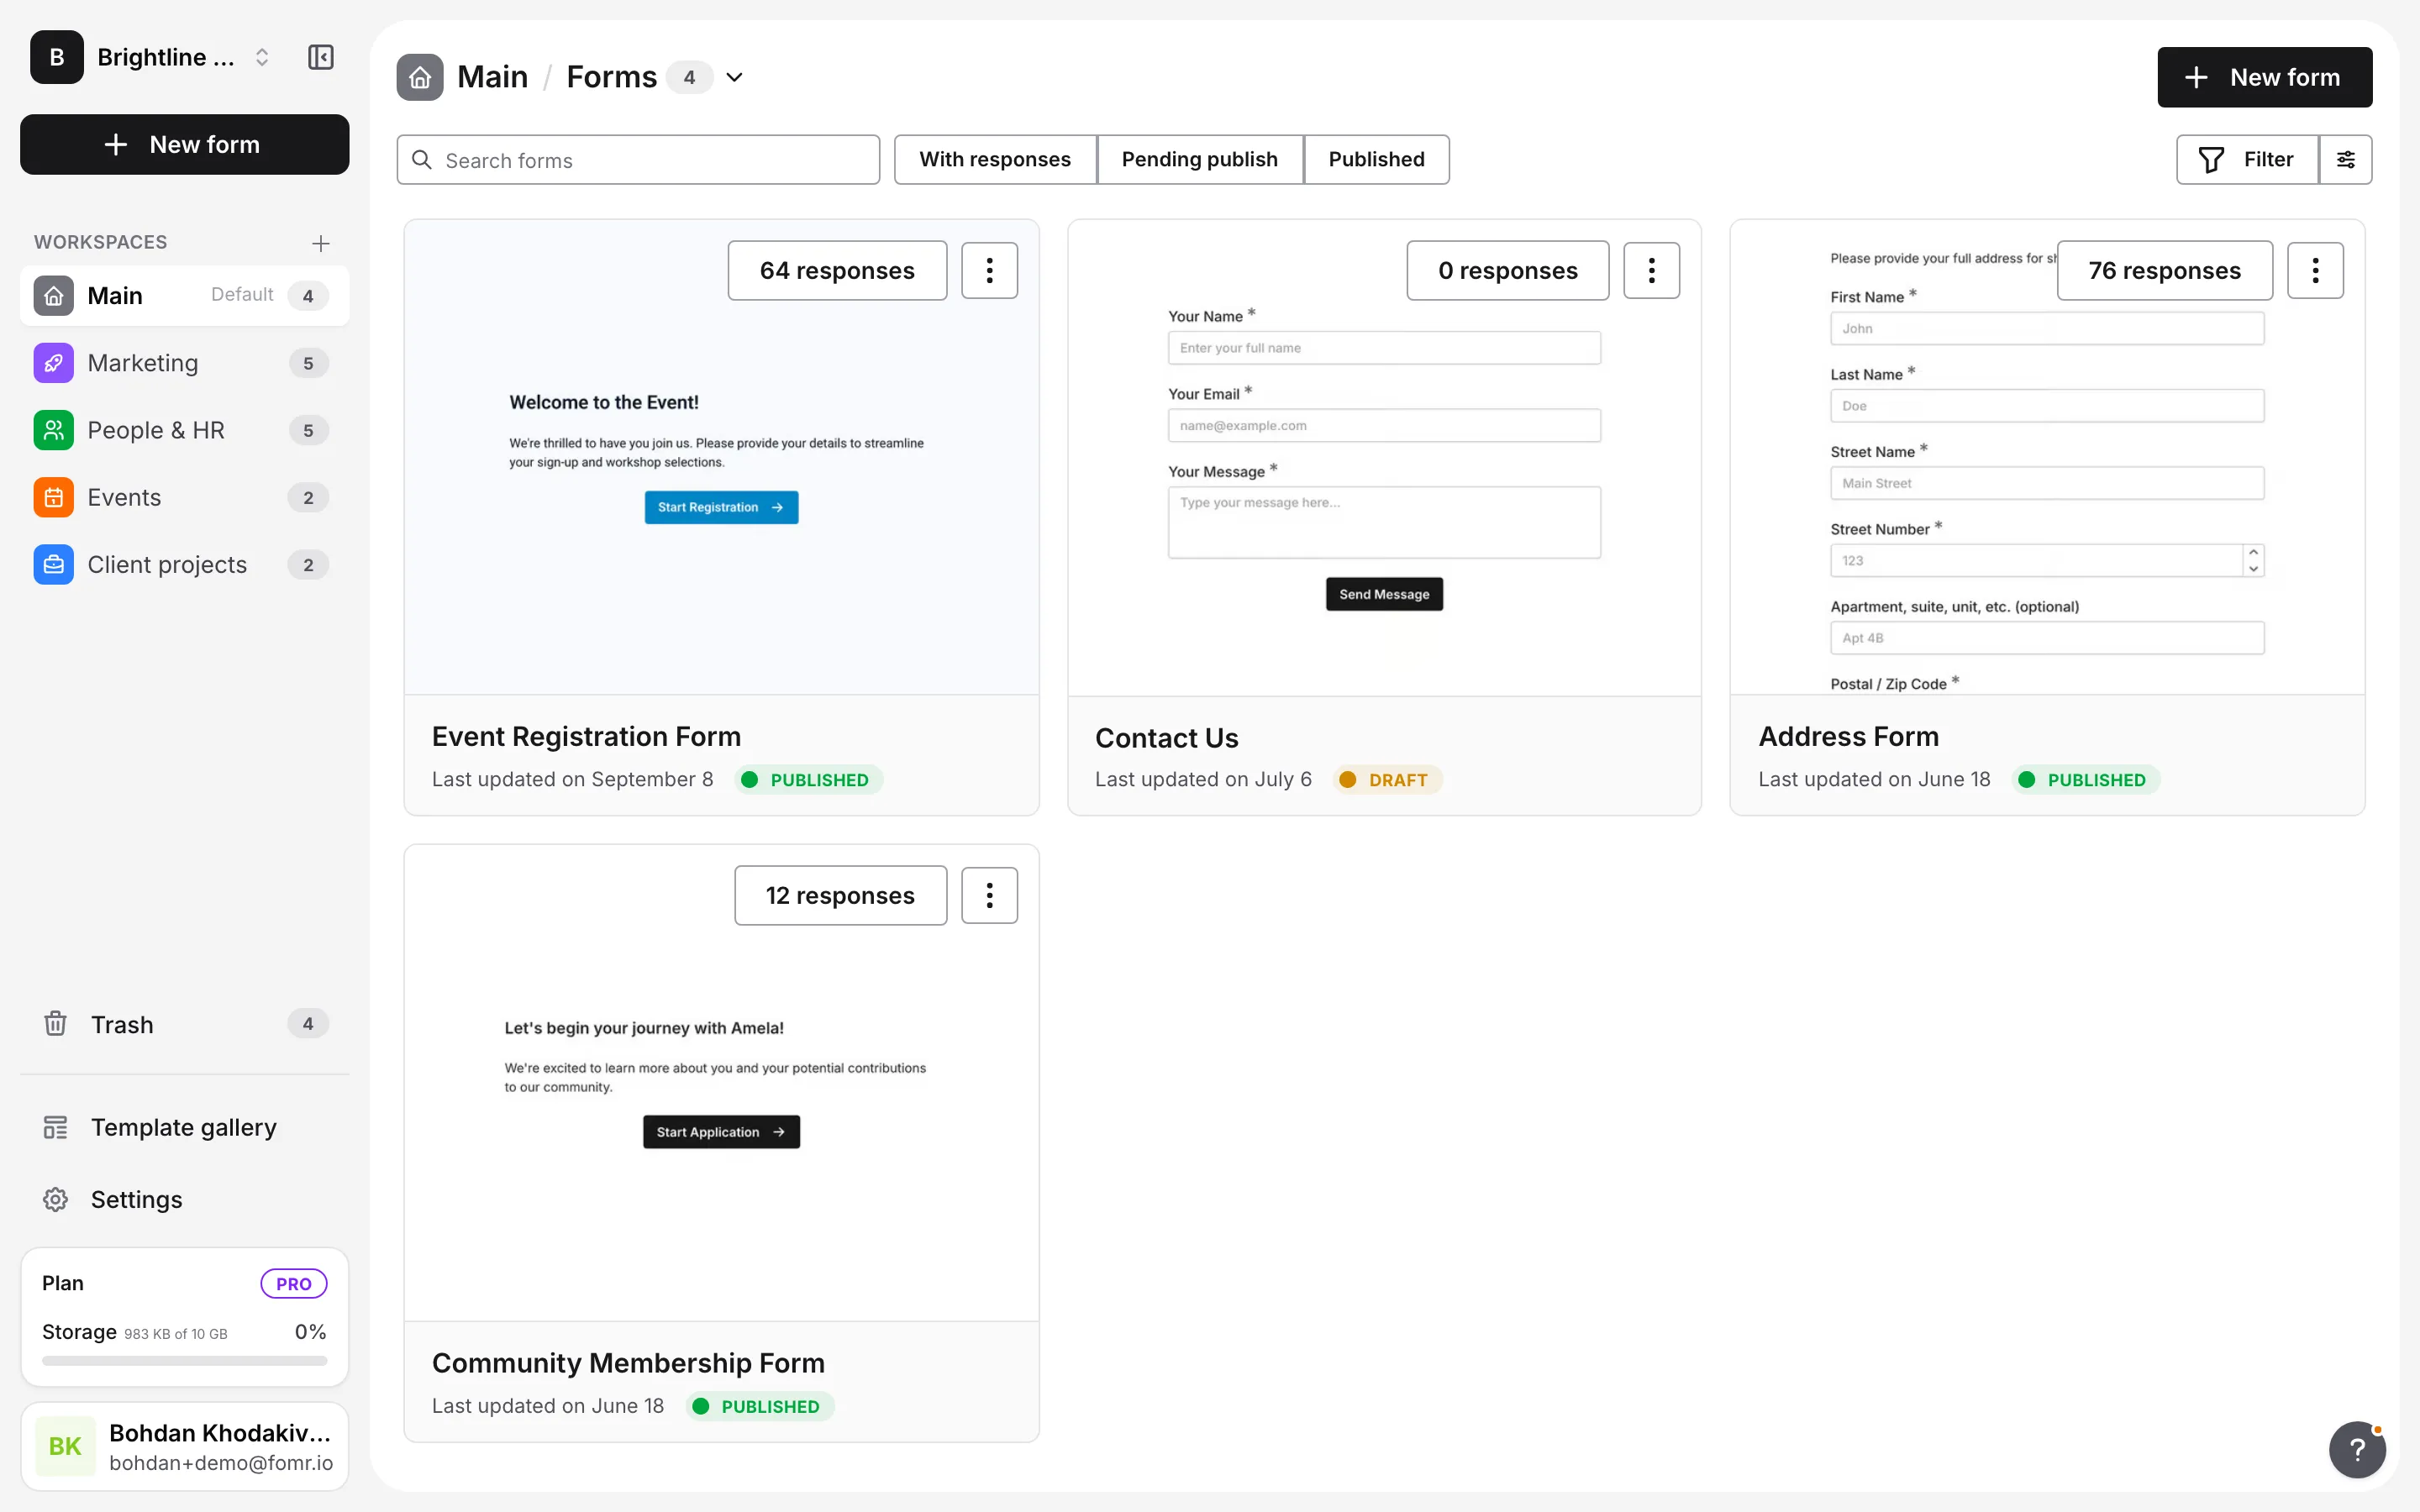The width and height of the screenshot is (2420, 1512).
Task: Open the view options sliders icon
Action: tap(2345, 159)
